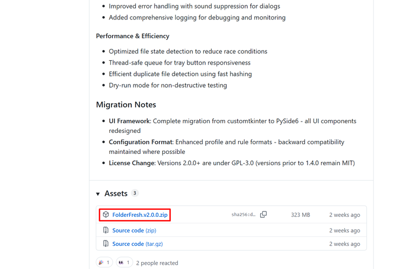Click the Assets count badge showing 3
Viewport: 404px width, 269px height.
135,193
